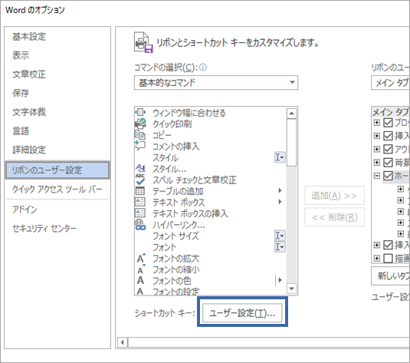
Task: Enable the unchecked 描画 tab checkbox
Action: (388, 258)
